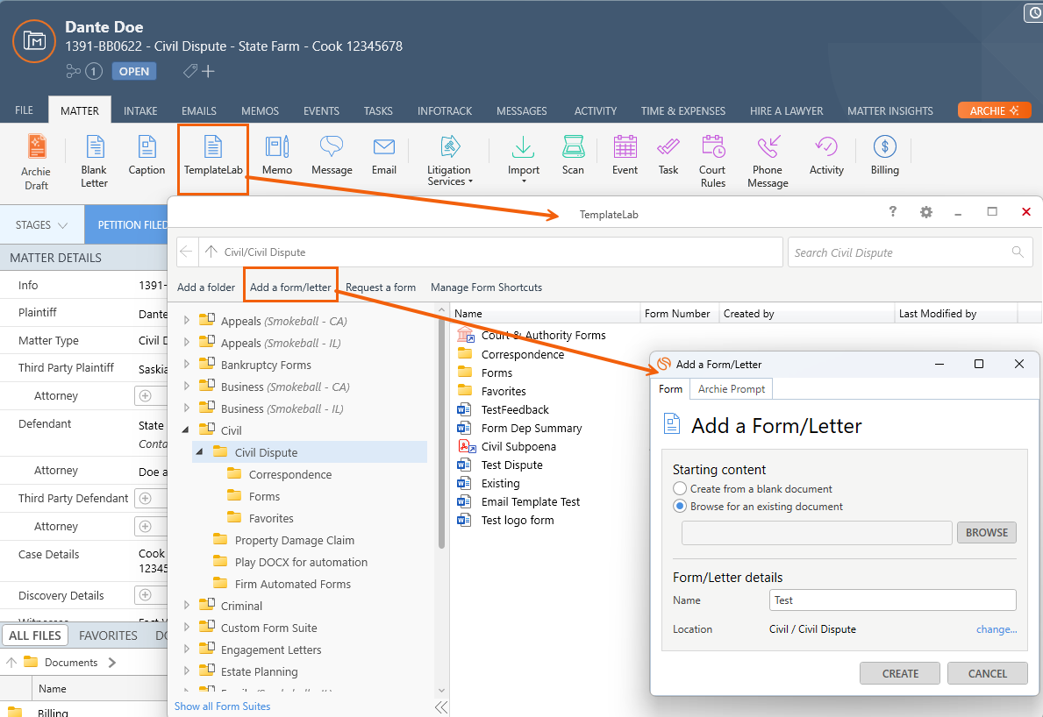Screen dimensions: 1043x717
Task: Expand the Criminal folder
Action: (187, 606)
